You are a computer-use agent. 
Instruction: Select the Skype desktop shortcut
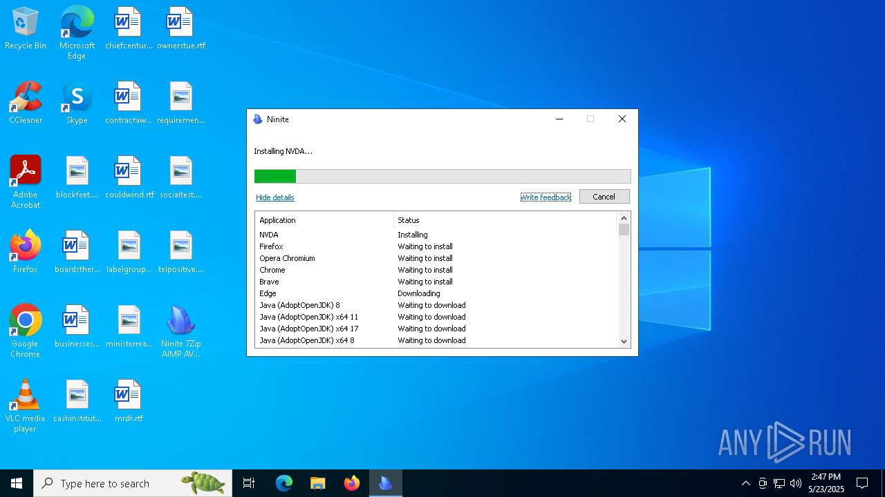click(x=77, y=104)
